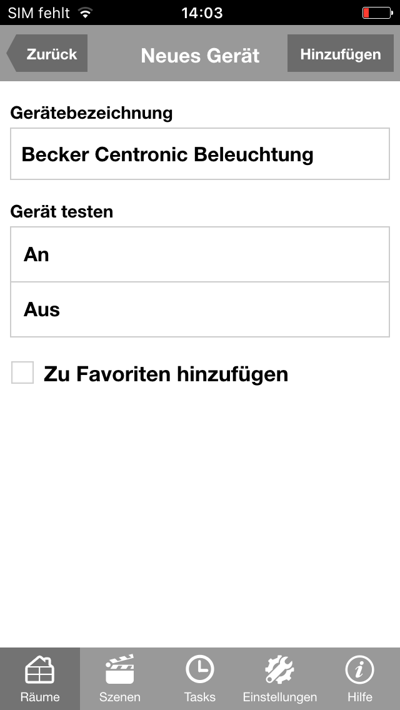Tap the 14:03 clock in status bar
The image size is (400, 710).
202,12
